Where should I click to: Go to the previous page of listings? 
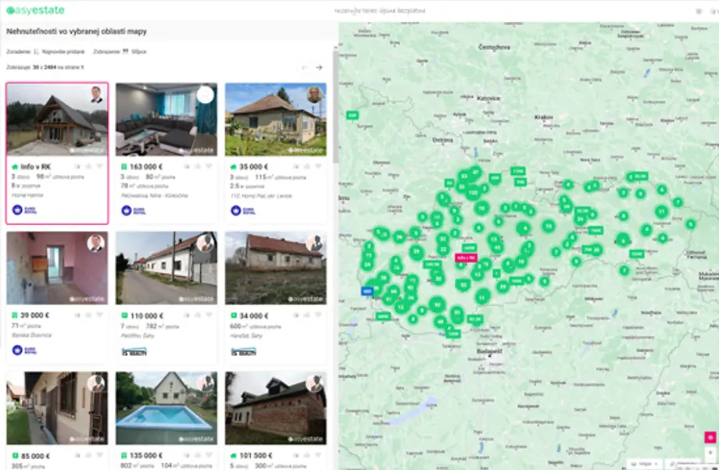(304, 67)
